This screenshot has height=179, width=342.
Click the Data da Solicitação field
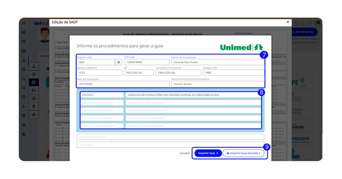pos(123,84)
